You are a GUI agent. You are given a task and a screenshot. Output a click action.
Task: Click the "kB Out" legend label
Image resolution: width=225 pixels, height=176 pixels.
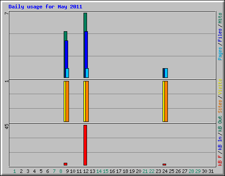[220, 124]
